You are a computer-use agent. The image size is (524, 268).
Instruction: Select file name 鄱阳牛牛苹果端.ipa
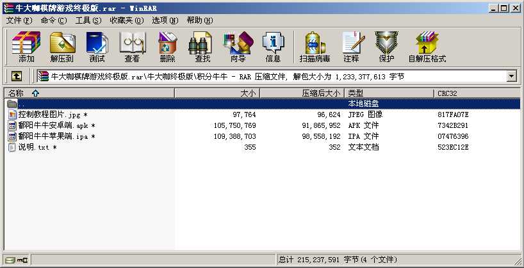[53, 136]
